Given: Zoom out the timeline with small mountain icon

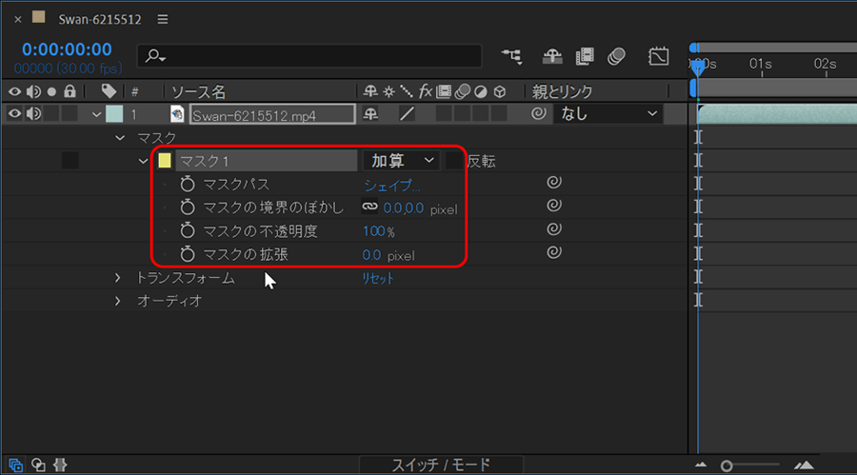Looking at the screenshot, I should click(x=701, y=465).
